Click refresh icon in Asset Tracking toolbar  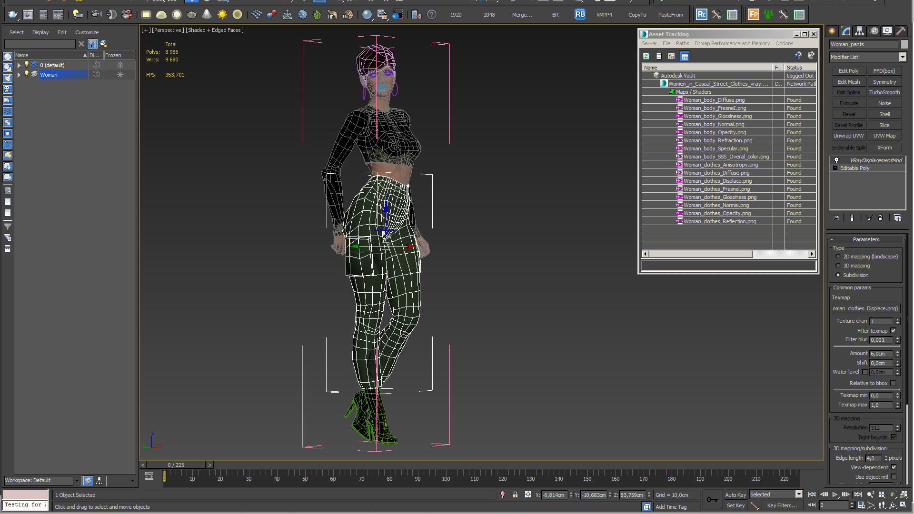[x=646, y=56]
